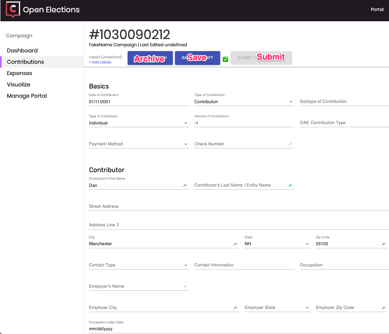This screenshot has width=389, height=334.
Task: Click autofill icon in Contributor's Last Name field
Action: [x=290, y=185]
